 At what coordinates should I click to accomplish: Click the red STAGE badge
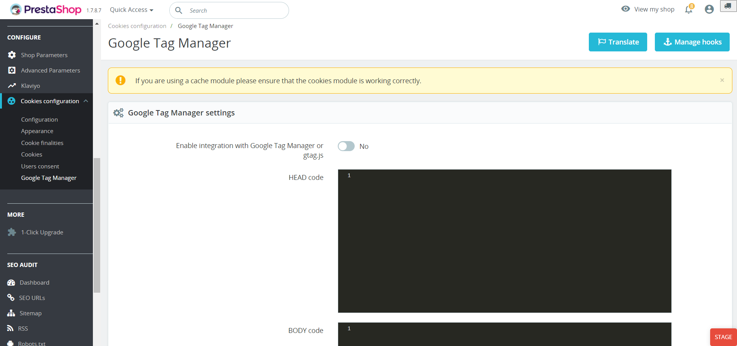[x=723, y=337]
